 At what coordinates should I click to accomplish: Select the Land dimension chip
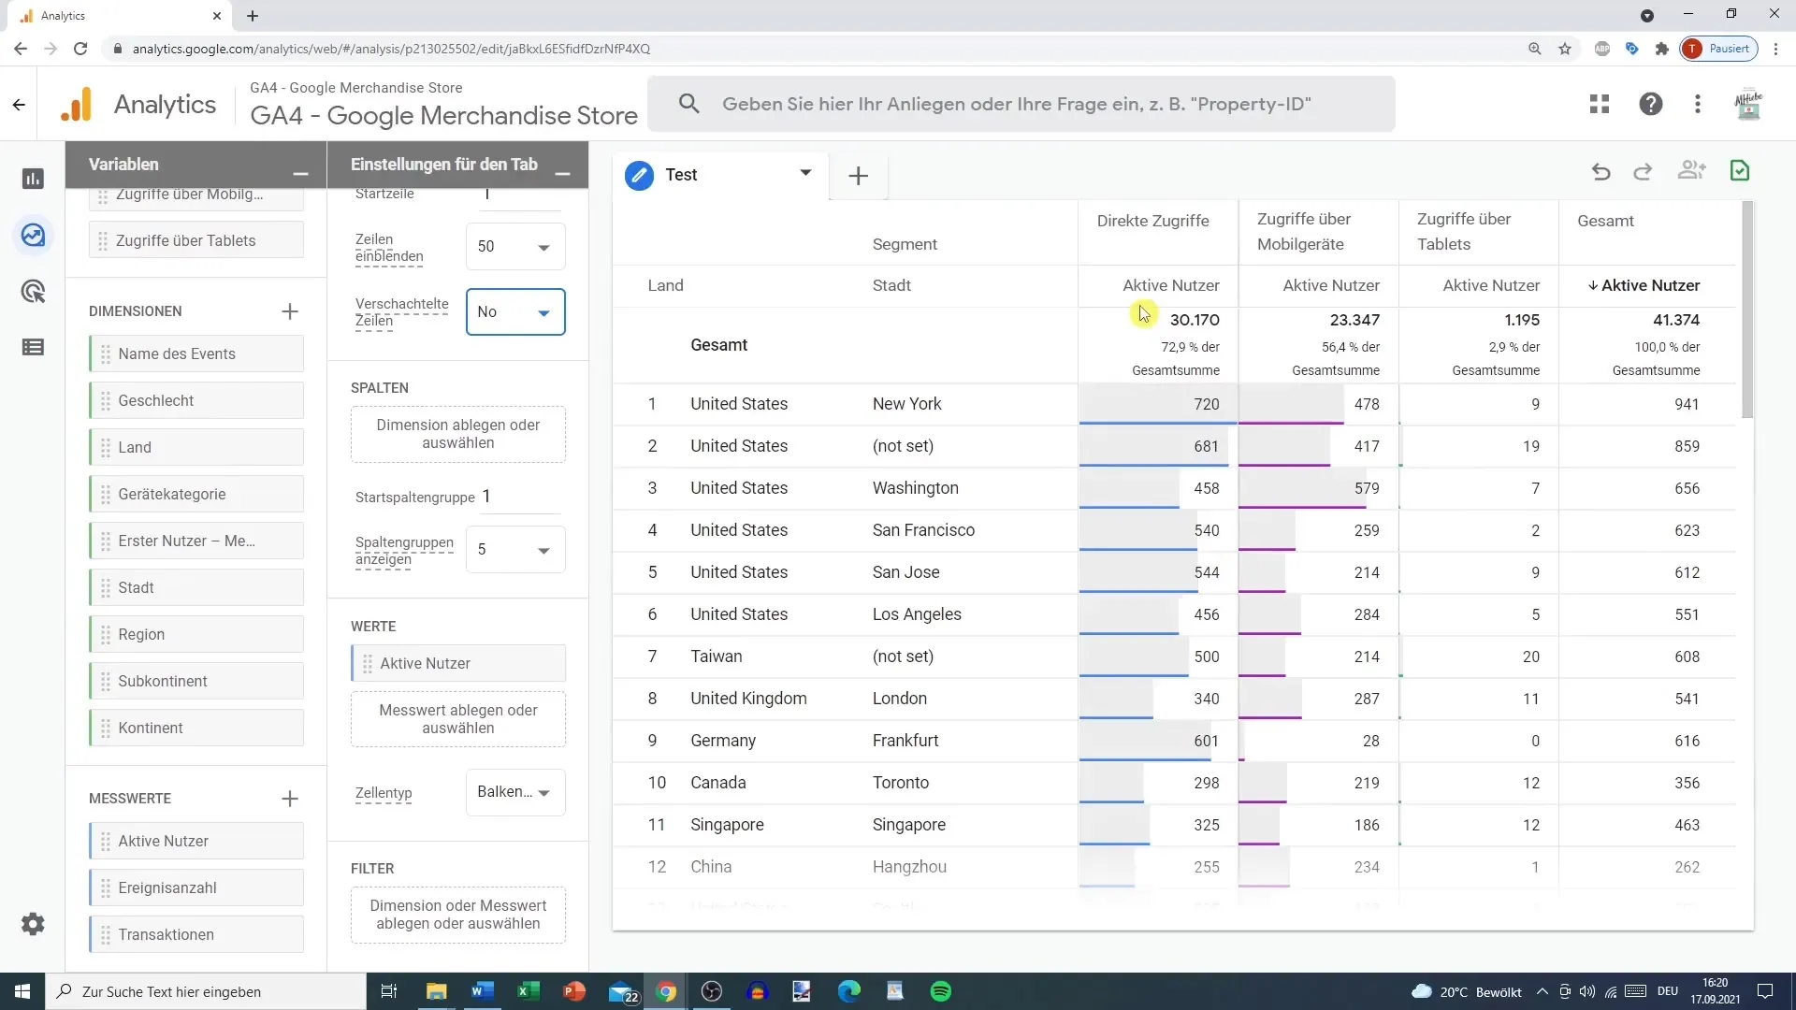tap(196, 447)
